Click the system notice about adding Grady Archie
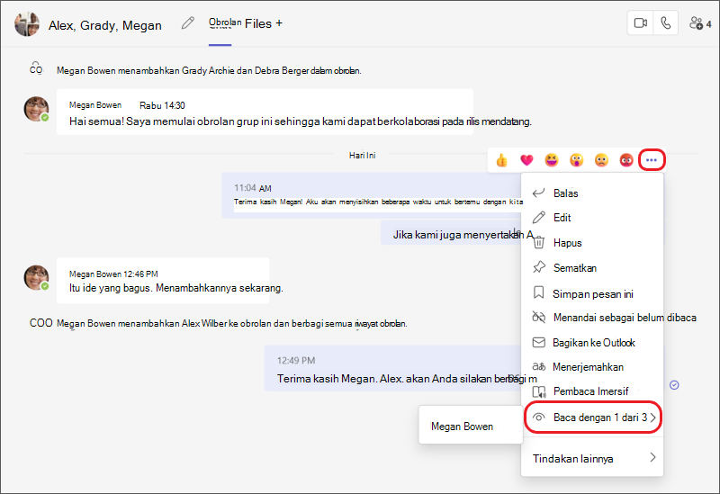The image size is (720, 494). pos(209,70)
